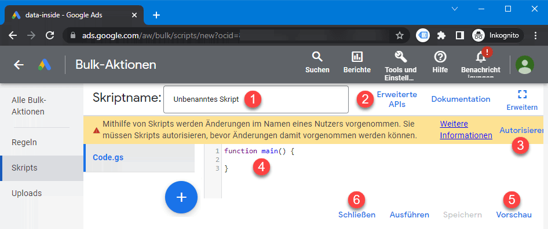
Task: Click the Bulk-Aktionen page title
Action: point(116,65)
